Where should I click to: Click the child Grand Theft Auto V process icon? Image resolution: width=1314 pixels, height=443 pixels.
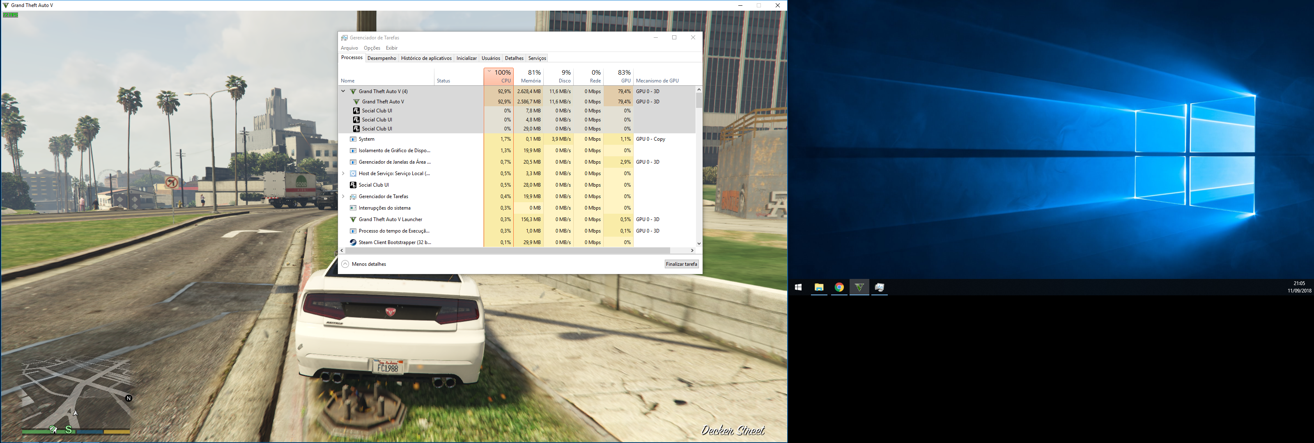pos(356,101)
